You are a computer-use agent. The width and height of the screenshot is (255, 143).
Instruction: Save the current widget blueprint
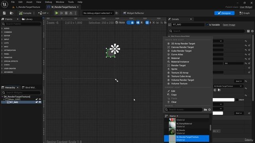4,13
